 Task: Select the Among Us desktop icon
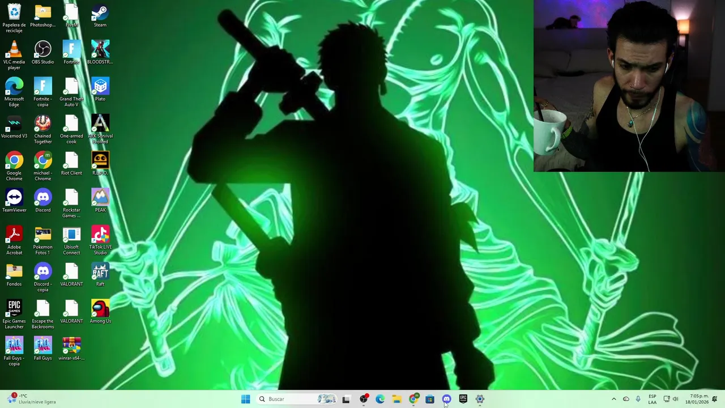[100, 312]
